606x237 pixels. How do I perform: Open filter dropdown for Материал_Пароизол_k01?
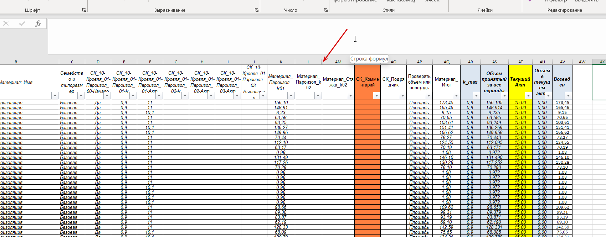point(291,96)
